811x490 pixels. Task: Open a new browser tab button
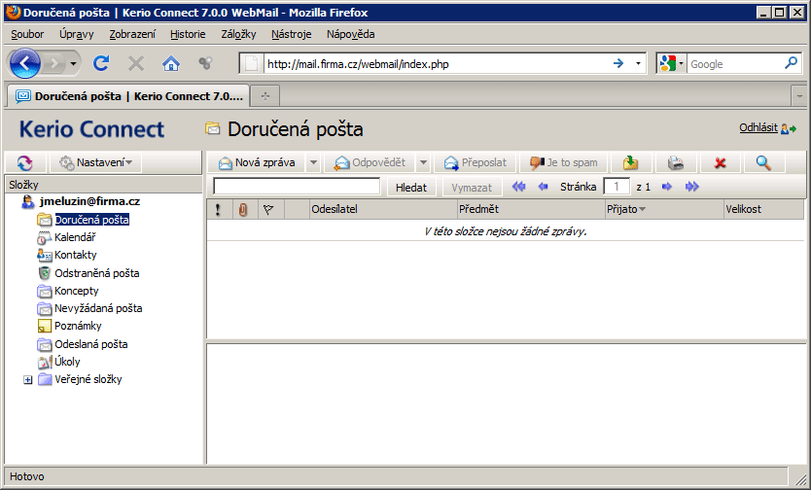pos(265,96)
